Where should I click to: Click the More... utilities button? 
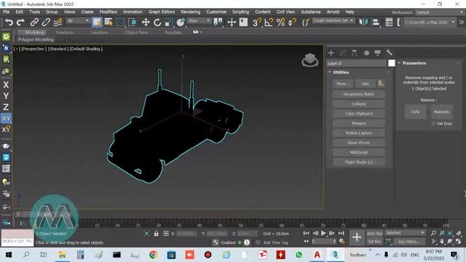point(343,84)
